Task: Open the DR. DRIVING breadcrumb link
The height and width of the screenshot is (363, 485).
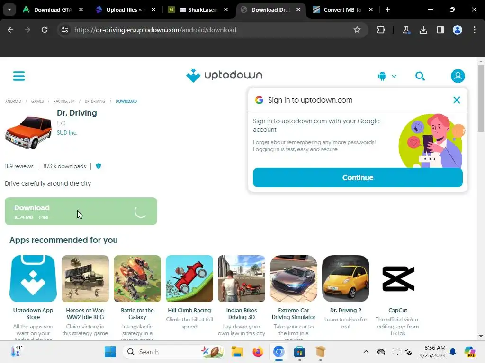Action: coord(95,101)
